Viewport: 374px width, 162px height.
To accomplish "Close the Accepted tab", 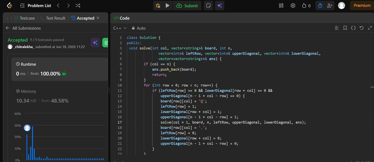I will 98,18.
